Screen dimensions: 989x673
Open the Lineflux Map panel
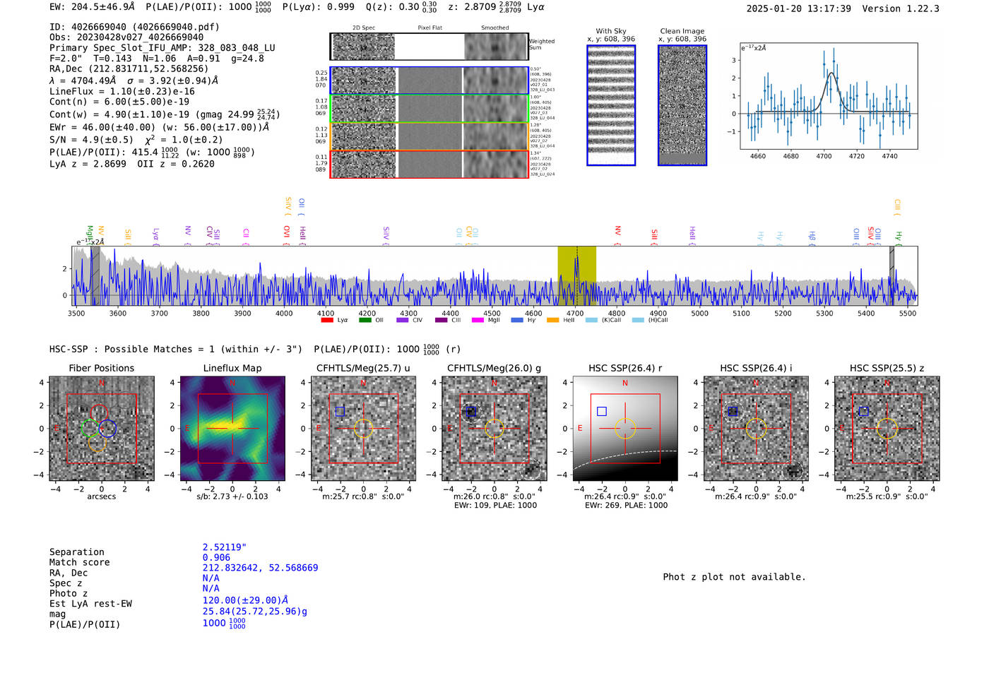coord(232,429)
